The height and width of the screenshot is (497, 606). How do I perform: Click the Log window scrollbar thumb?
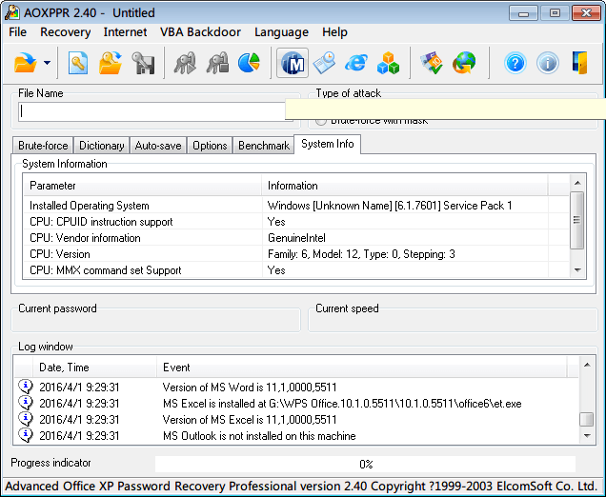tap(587, 419)
